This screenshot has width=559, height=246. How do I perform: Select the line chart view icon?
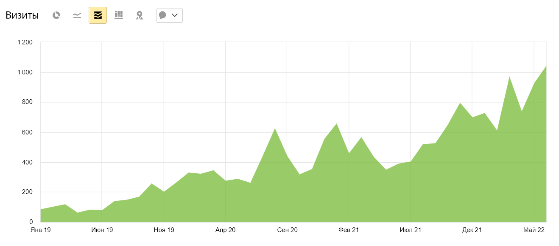click(x=77, y=15)
